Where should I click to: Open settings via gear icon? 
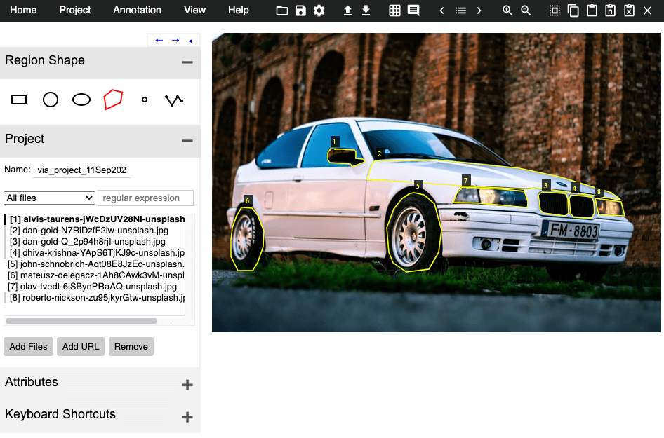click(x=319, y=11)
